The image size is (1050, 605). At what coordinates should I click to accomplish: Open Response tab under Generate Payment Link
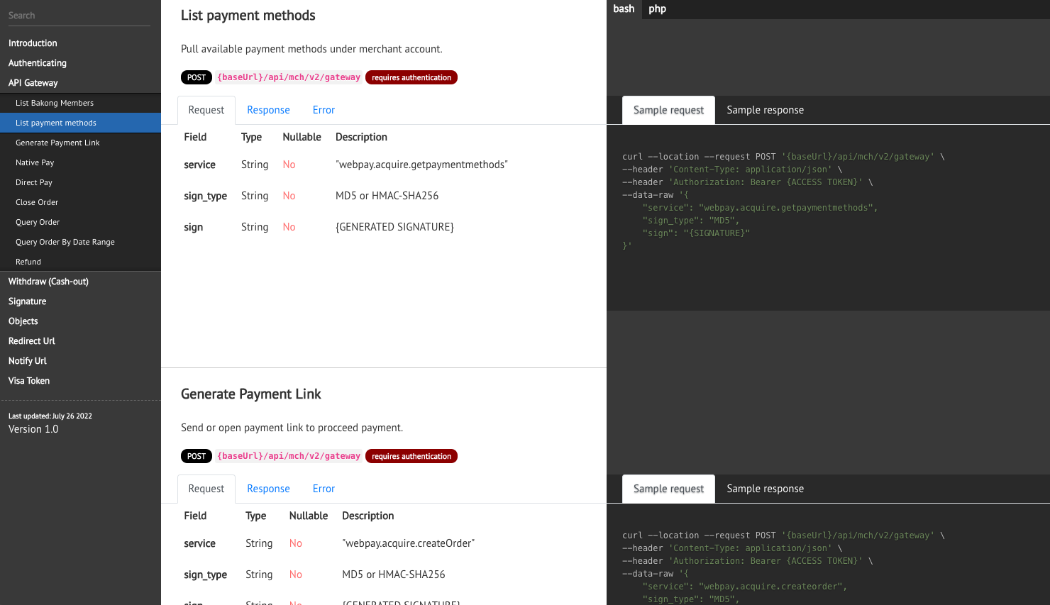268,489
